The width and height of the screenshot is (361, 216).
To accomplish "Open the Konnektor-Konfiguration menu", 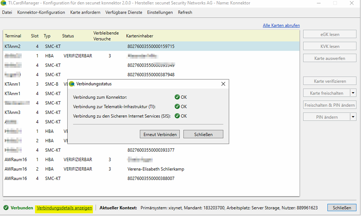I will tap(41, 12).
